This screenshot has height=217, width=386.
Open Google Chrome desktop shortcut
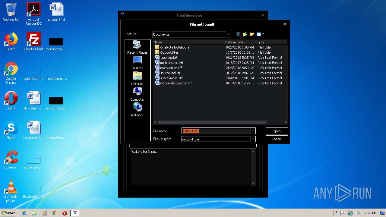[x=11, y=73]
